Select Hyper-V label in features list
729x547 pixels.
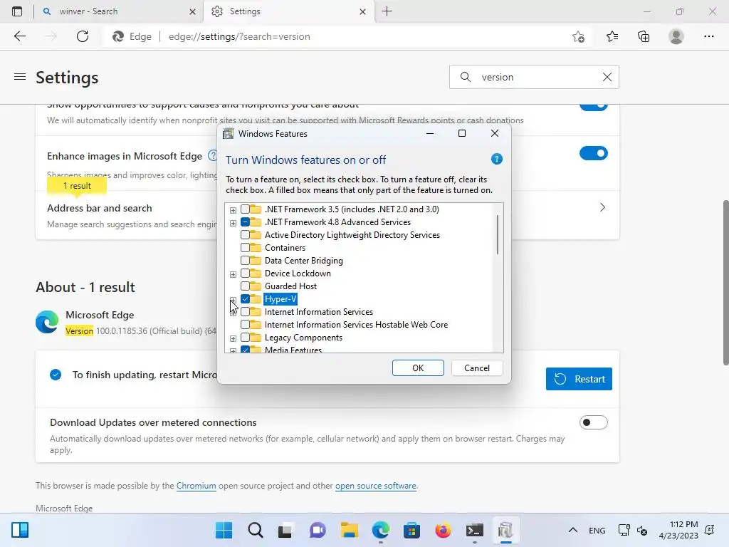pyautogui.click(x=280, y=299)
